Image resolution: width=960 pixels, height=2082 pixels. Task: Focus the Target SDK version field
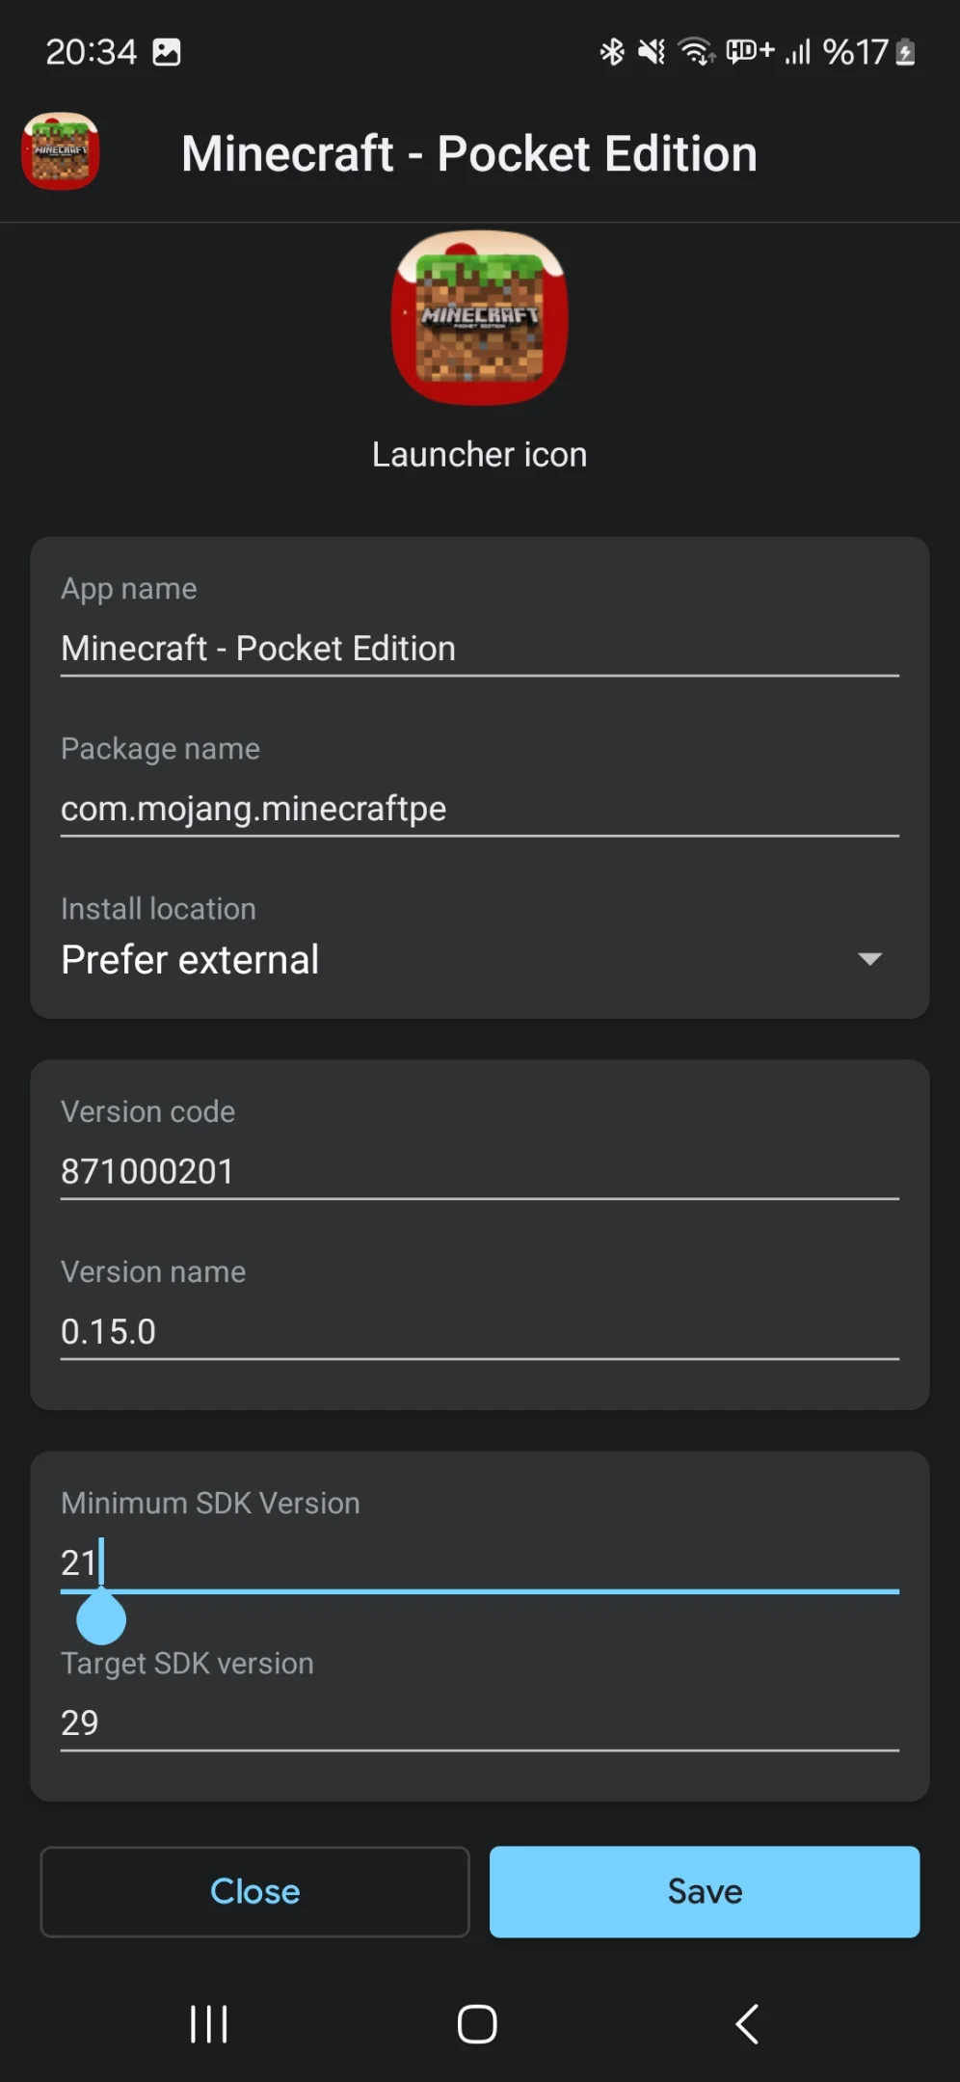click(x=480, y=1722)
